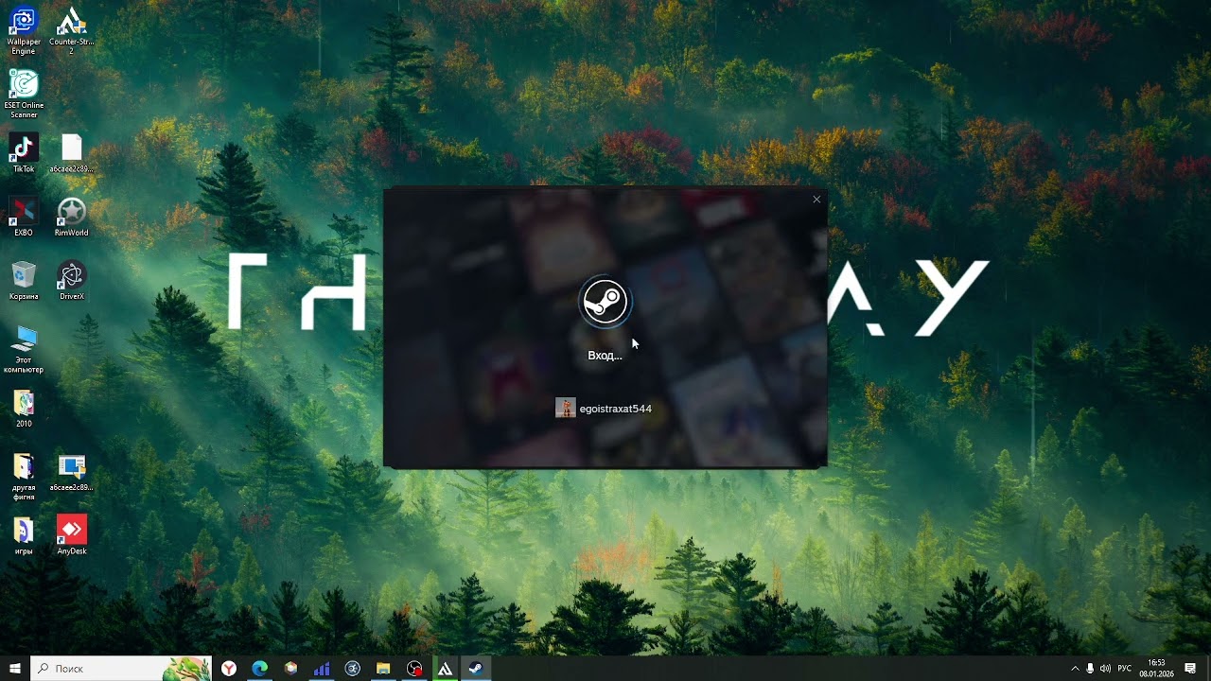The width and height of the screenshot is (1211, 681).
Task: Open Yandex Browser from taskbar
Action: (229, 668)
